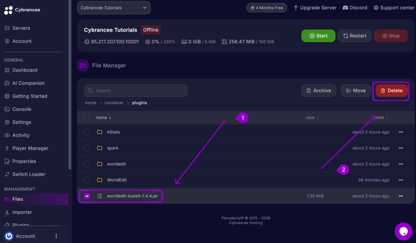Toggle the select-all checkbox in header
Screen dimensions: 416x243
[87, 117]
